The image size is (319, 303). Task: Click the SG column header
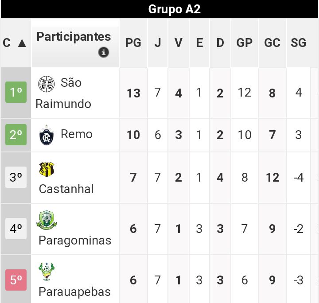[298, 43]
